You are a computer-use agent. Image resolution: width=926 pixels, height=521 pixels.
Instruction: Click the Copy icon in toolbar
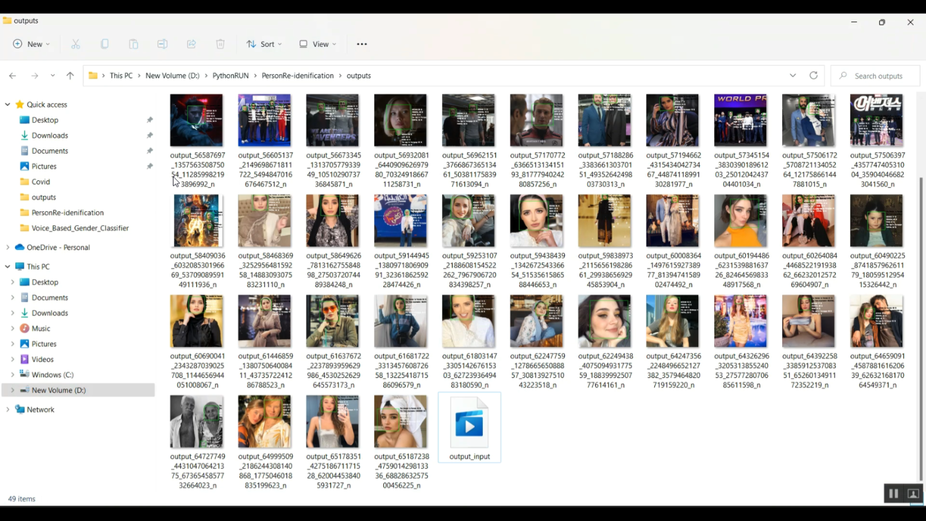pyautogui.click(x=105, y=44)
